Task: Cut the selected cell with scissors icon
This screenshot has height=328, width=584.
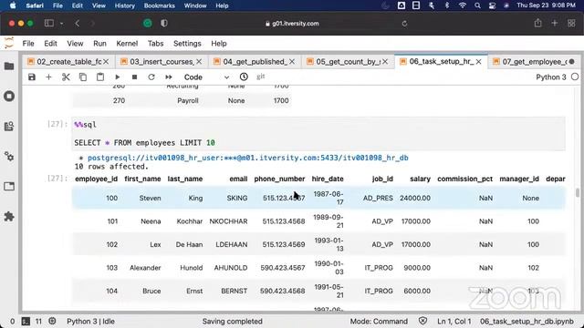Action: coord(66,77)
